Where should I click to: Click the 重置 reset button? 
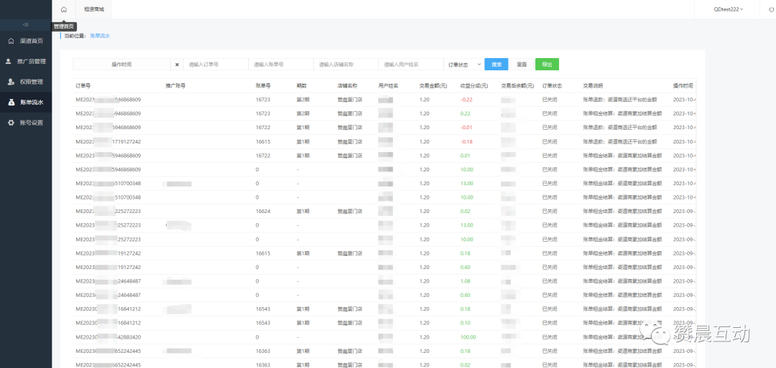(x=522, y=65)
